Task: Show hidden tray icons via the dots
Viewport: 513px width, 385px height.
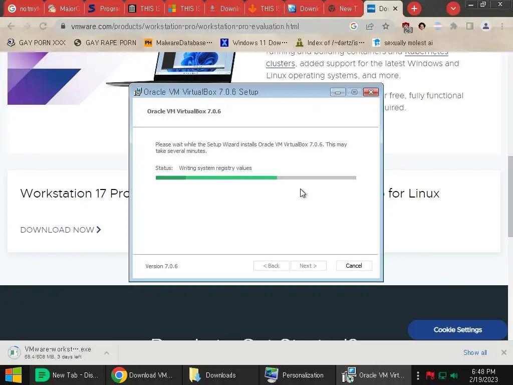Action: point(418,375)
